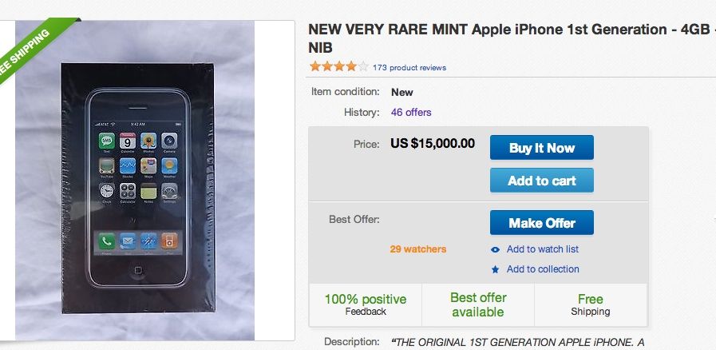The height and width of the screenshot is (350, 716).
Task: View the 46 offers history link
Action: click(411, 112)
